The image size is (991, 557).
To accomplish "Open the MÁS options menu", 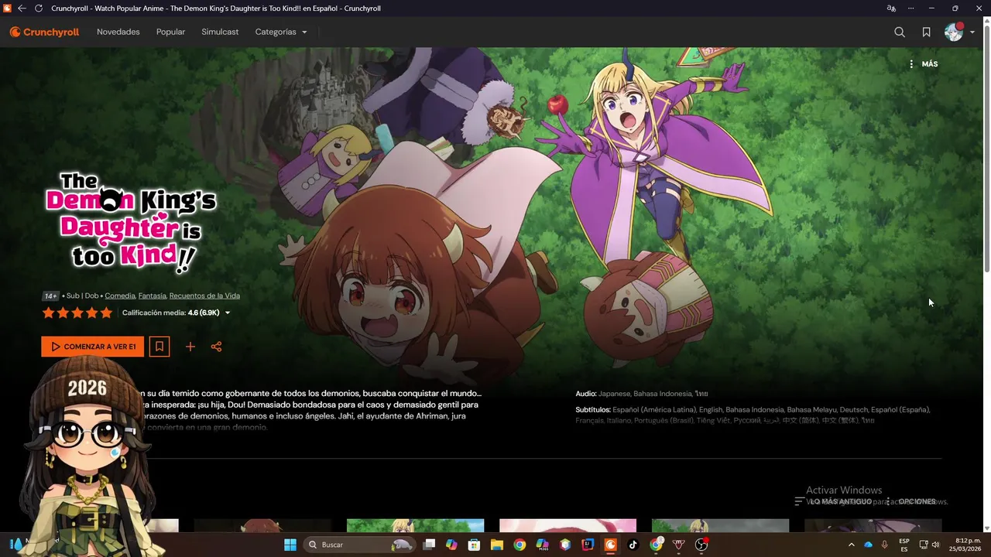I will pyautogui.click(x=923, y=64).
